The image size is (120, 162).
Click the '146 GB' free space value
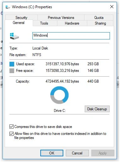point(93,71)
